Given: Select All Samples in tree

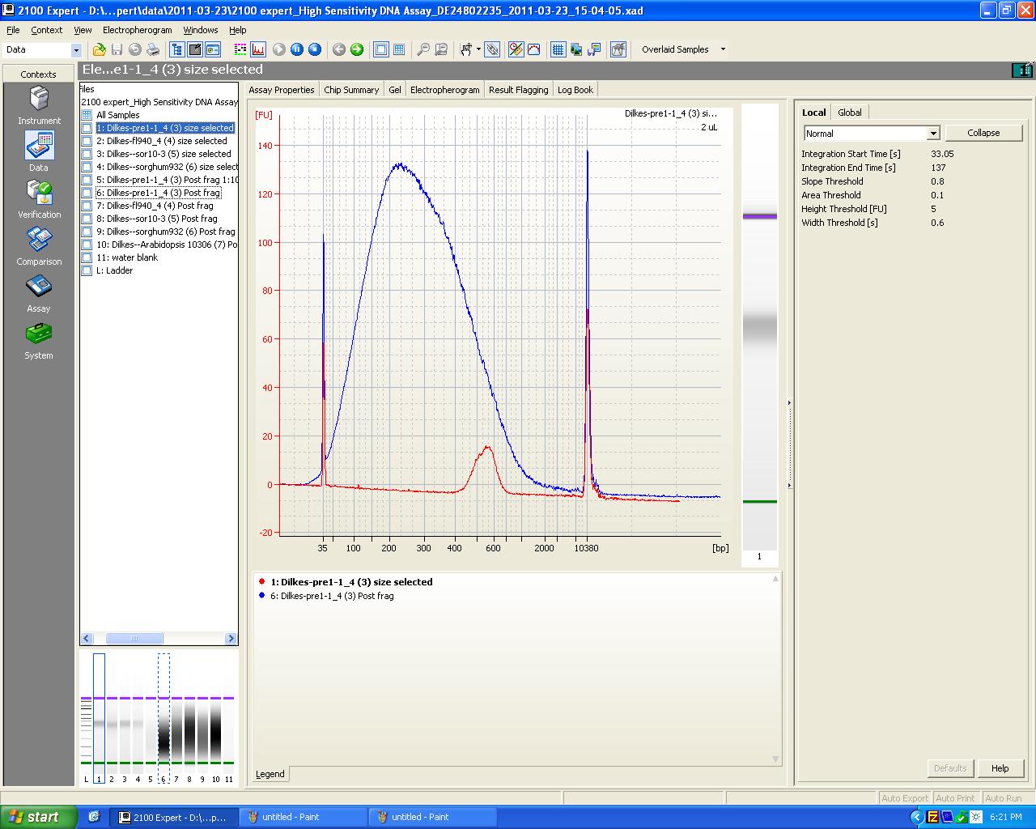Looking at the screenshot, I should click(x=118, y=115).
